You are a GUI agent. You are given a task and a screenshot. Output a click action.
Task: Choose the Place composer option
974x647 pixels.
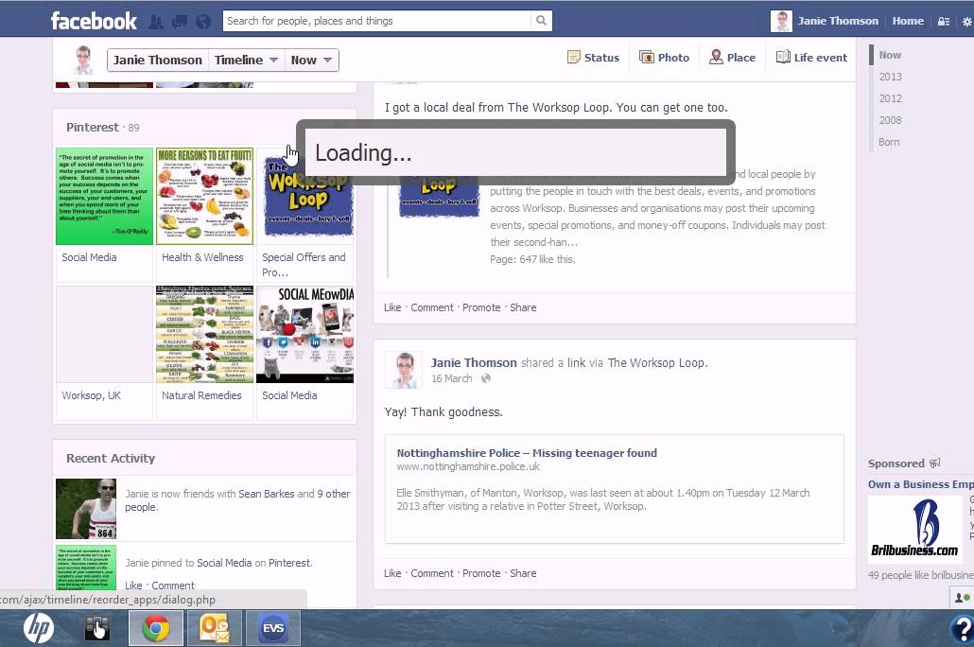coord(733,57)
